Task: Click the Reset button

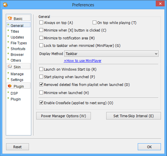Action: 17,147
